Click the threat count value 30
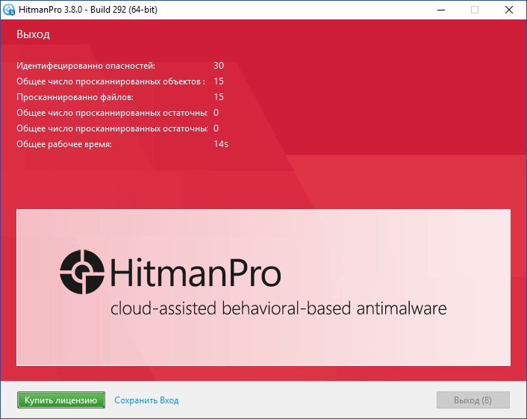 [x=219, y=66]
